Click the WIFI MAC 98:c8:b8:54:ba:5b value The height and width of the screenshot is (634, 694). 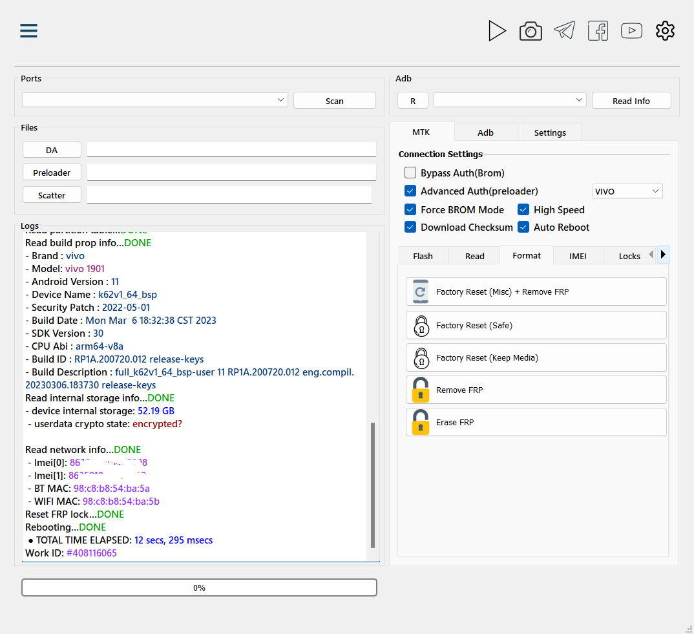[121, 501]
